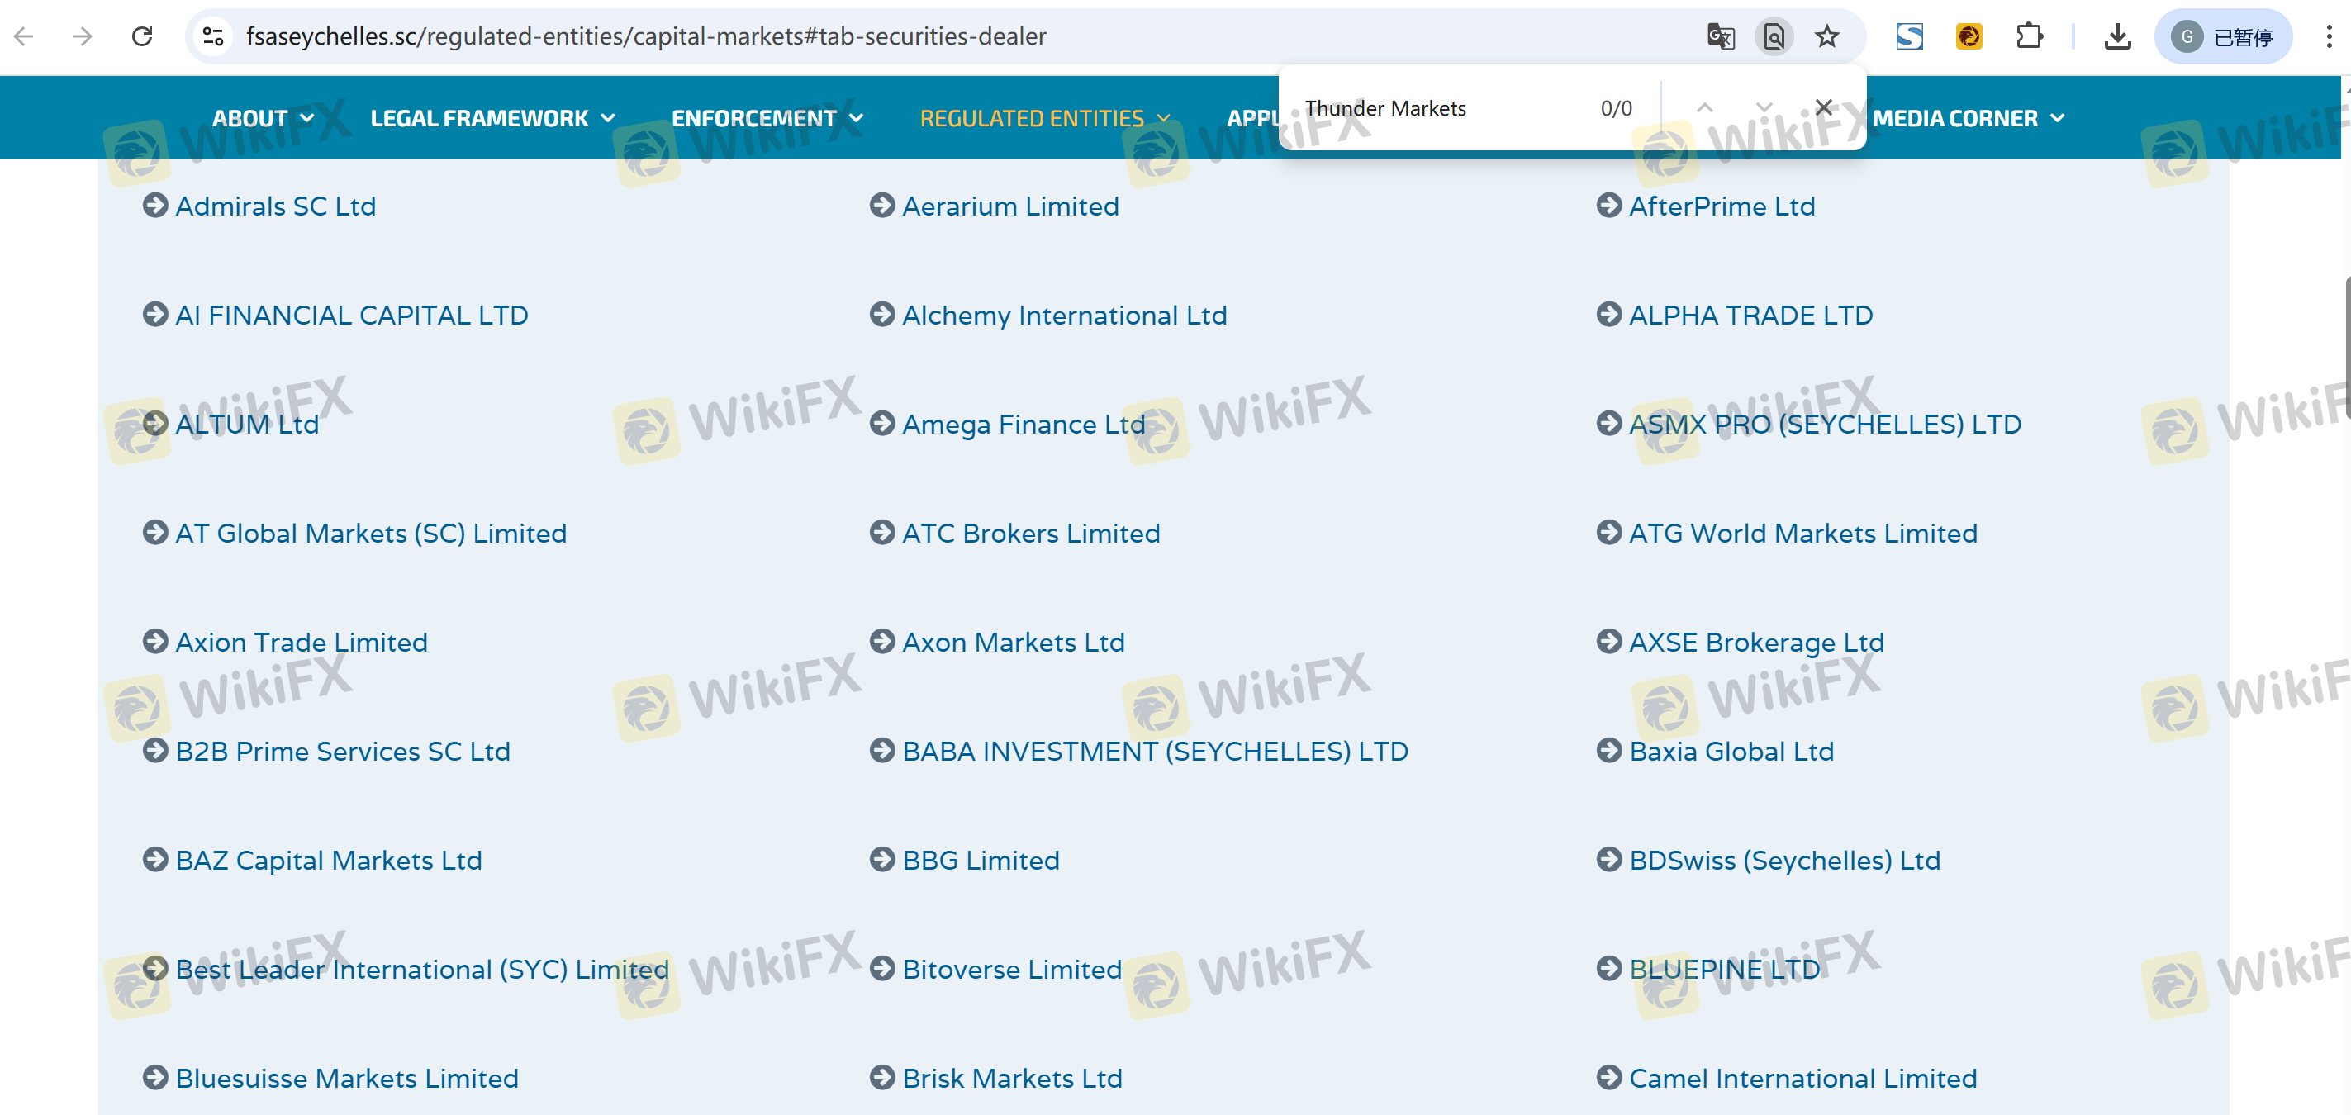Expand the ABOUT menu

coord(263,119)
